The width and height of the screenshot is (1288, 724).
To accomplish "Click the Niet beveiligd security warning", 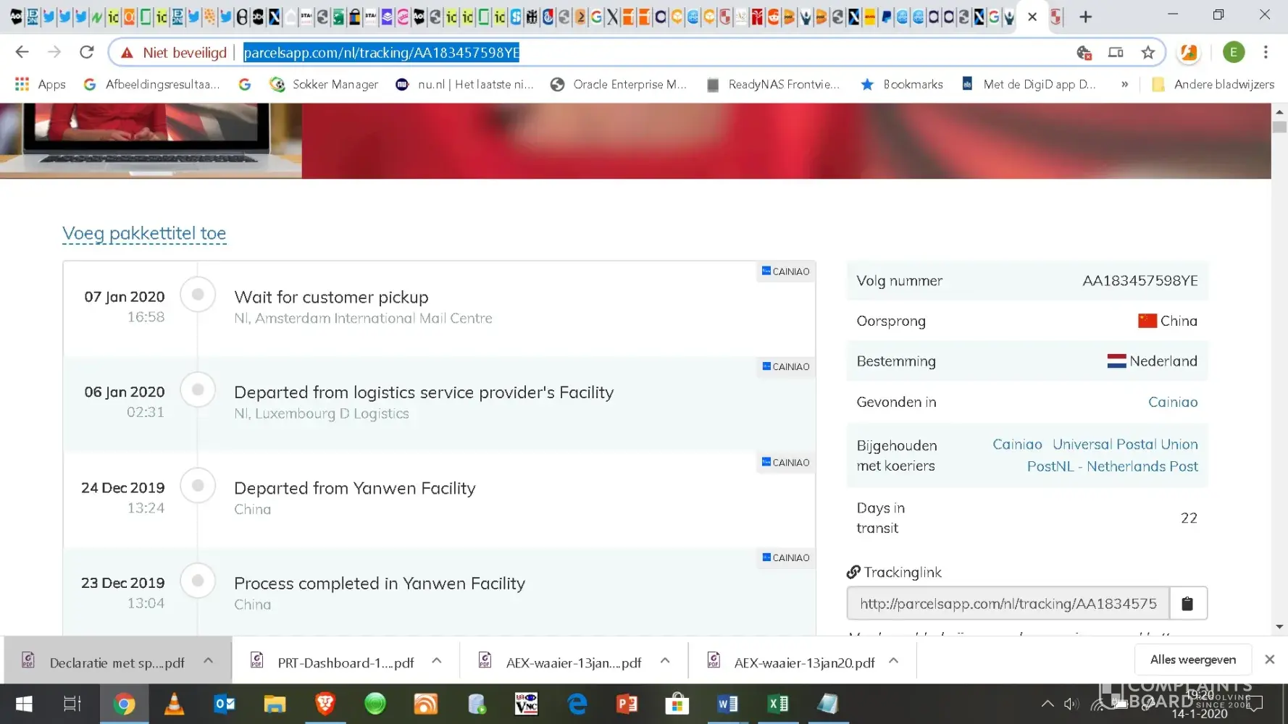I will [x=174, y=52].
